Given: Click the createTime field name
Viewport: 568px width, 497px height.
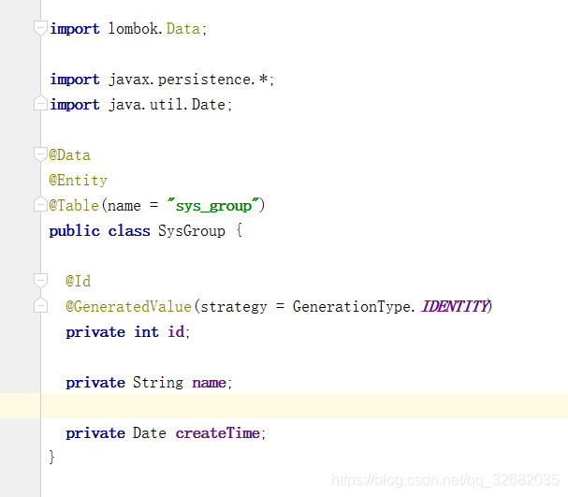Looking at the screenshot, I should click(x=217, y=432).
